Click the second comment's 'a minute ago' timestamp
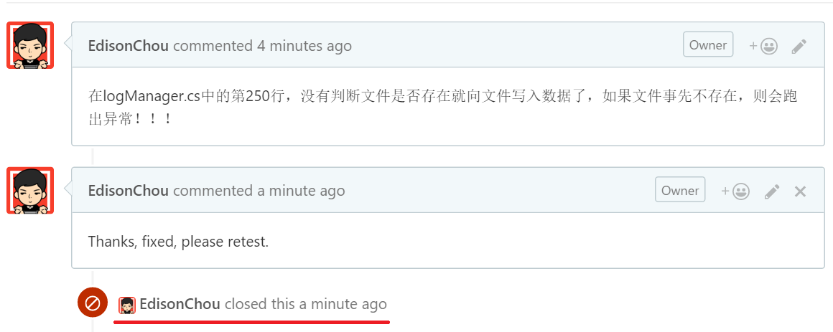833x332 pixels. (x=302, y=191)
